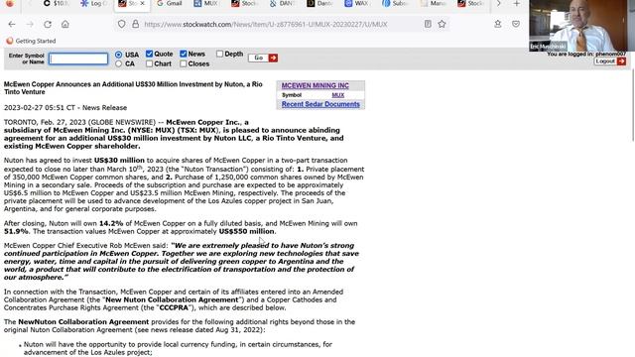Click the red arrow next to Logout
This screenshot has width=635, height=357.
click(622, 61)
